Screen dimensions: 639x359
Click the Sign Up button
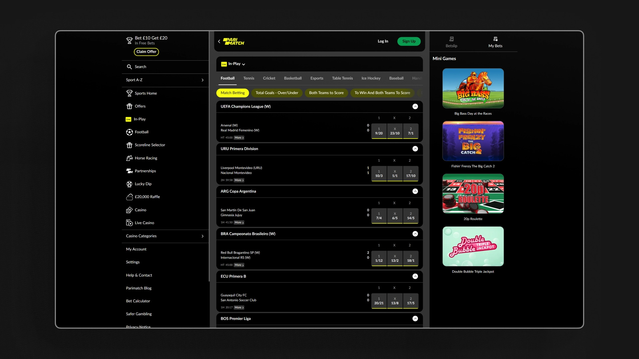(x=409, y=42)
